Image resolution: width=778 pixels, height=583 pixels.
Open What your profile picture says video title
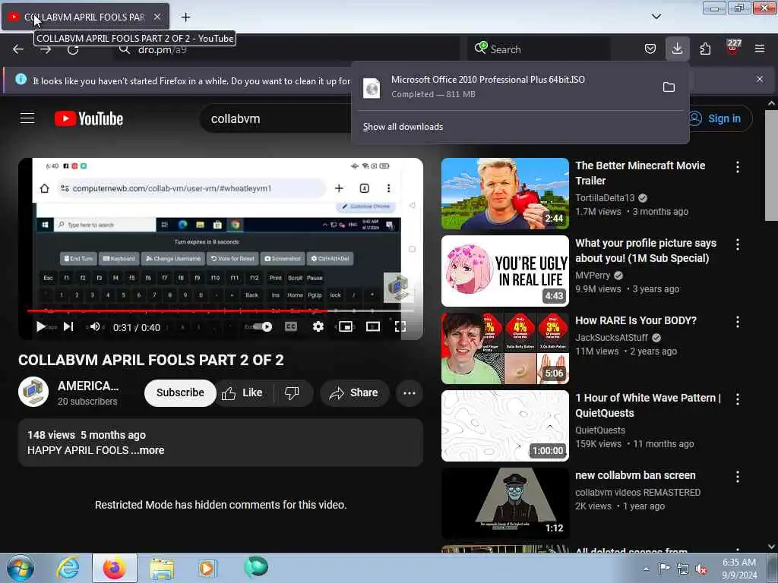coord(646,251)
